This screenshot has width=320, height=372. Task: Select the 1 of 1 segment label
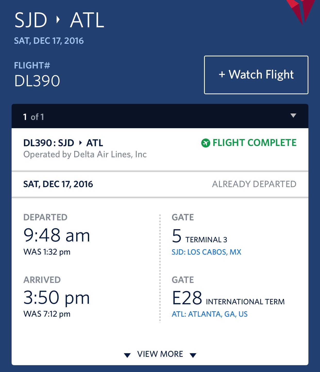pyautogui.click(x=33, y=117)
